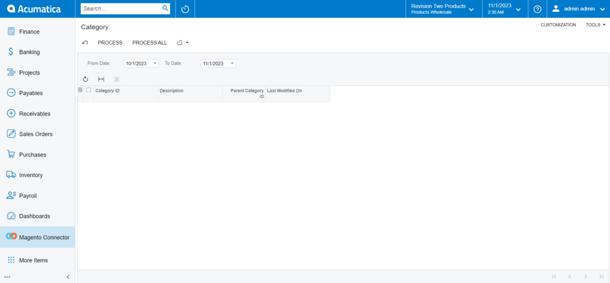Open the Receivables plus-circle icon

[x=11, y=114]
